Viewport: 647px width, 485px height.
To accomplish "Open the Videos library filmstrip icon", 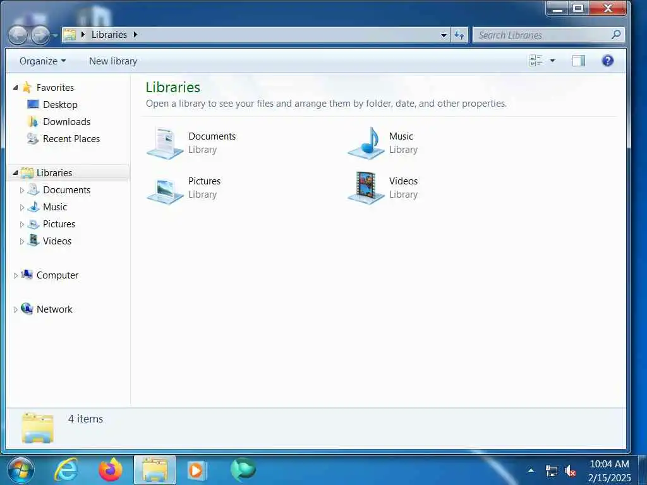I will pos(366,188).
